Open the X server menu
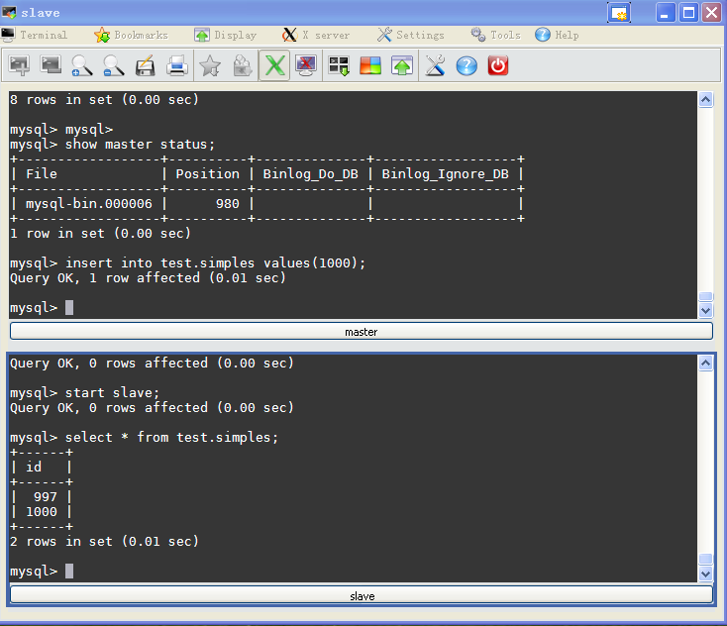This screenshot has height=626, width=727. point(316,35)
